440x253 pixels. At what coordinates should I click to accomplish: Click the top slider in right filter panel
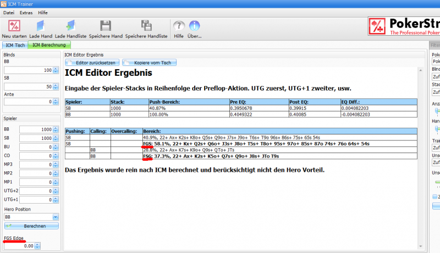click(435, 110)
